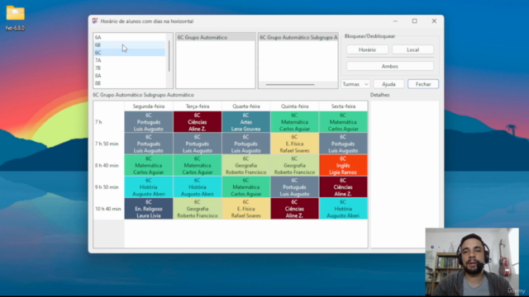Select Monday 9 h 50 História cell

(149, 187)
